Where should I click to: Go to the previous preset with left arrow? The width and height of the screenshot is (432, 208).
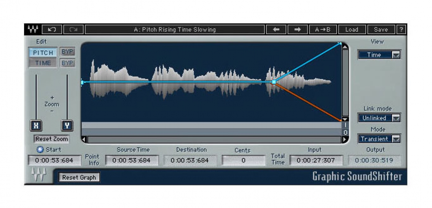click(x=276, y=29)
